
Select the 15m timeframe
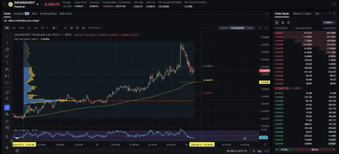coord(21,28)
